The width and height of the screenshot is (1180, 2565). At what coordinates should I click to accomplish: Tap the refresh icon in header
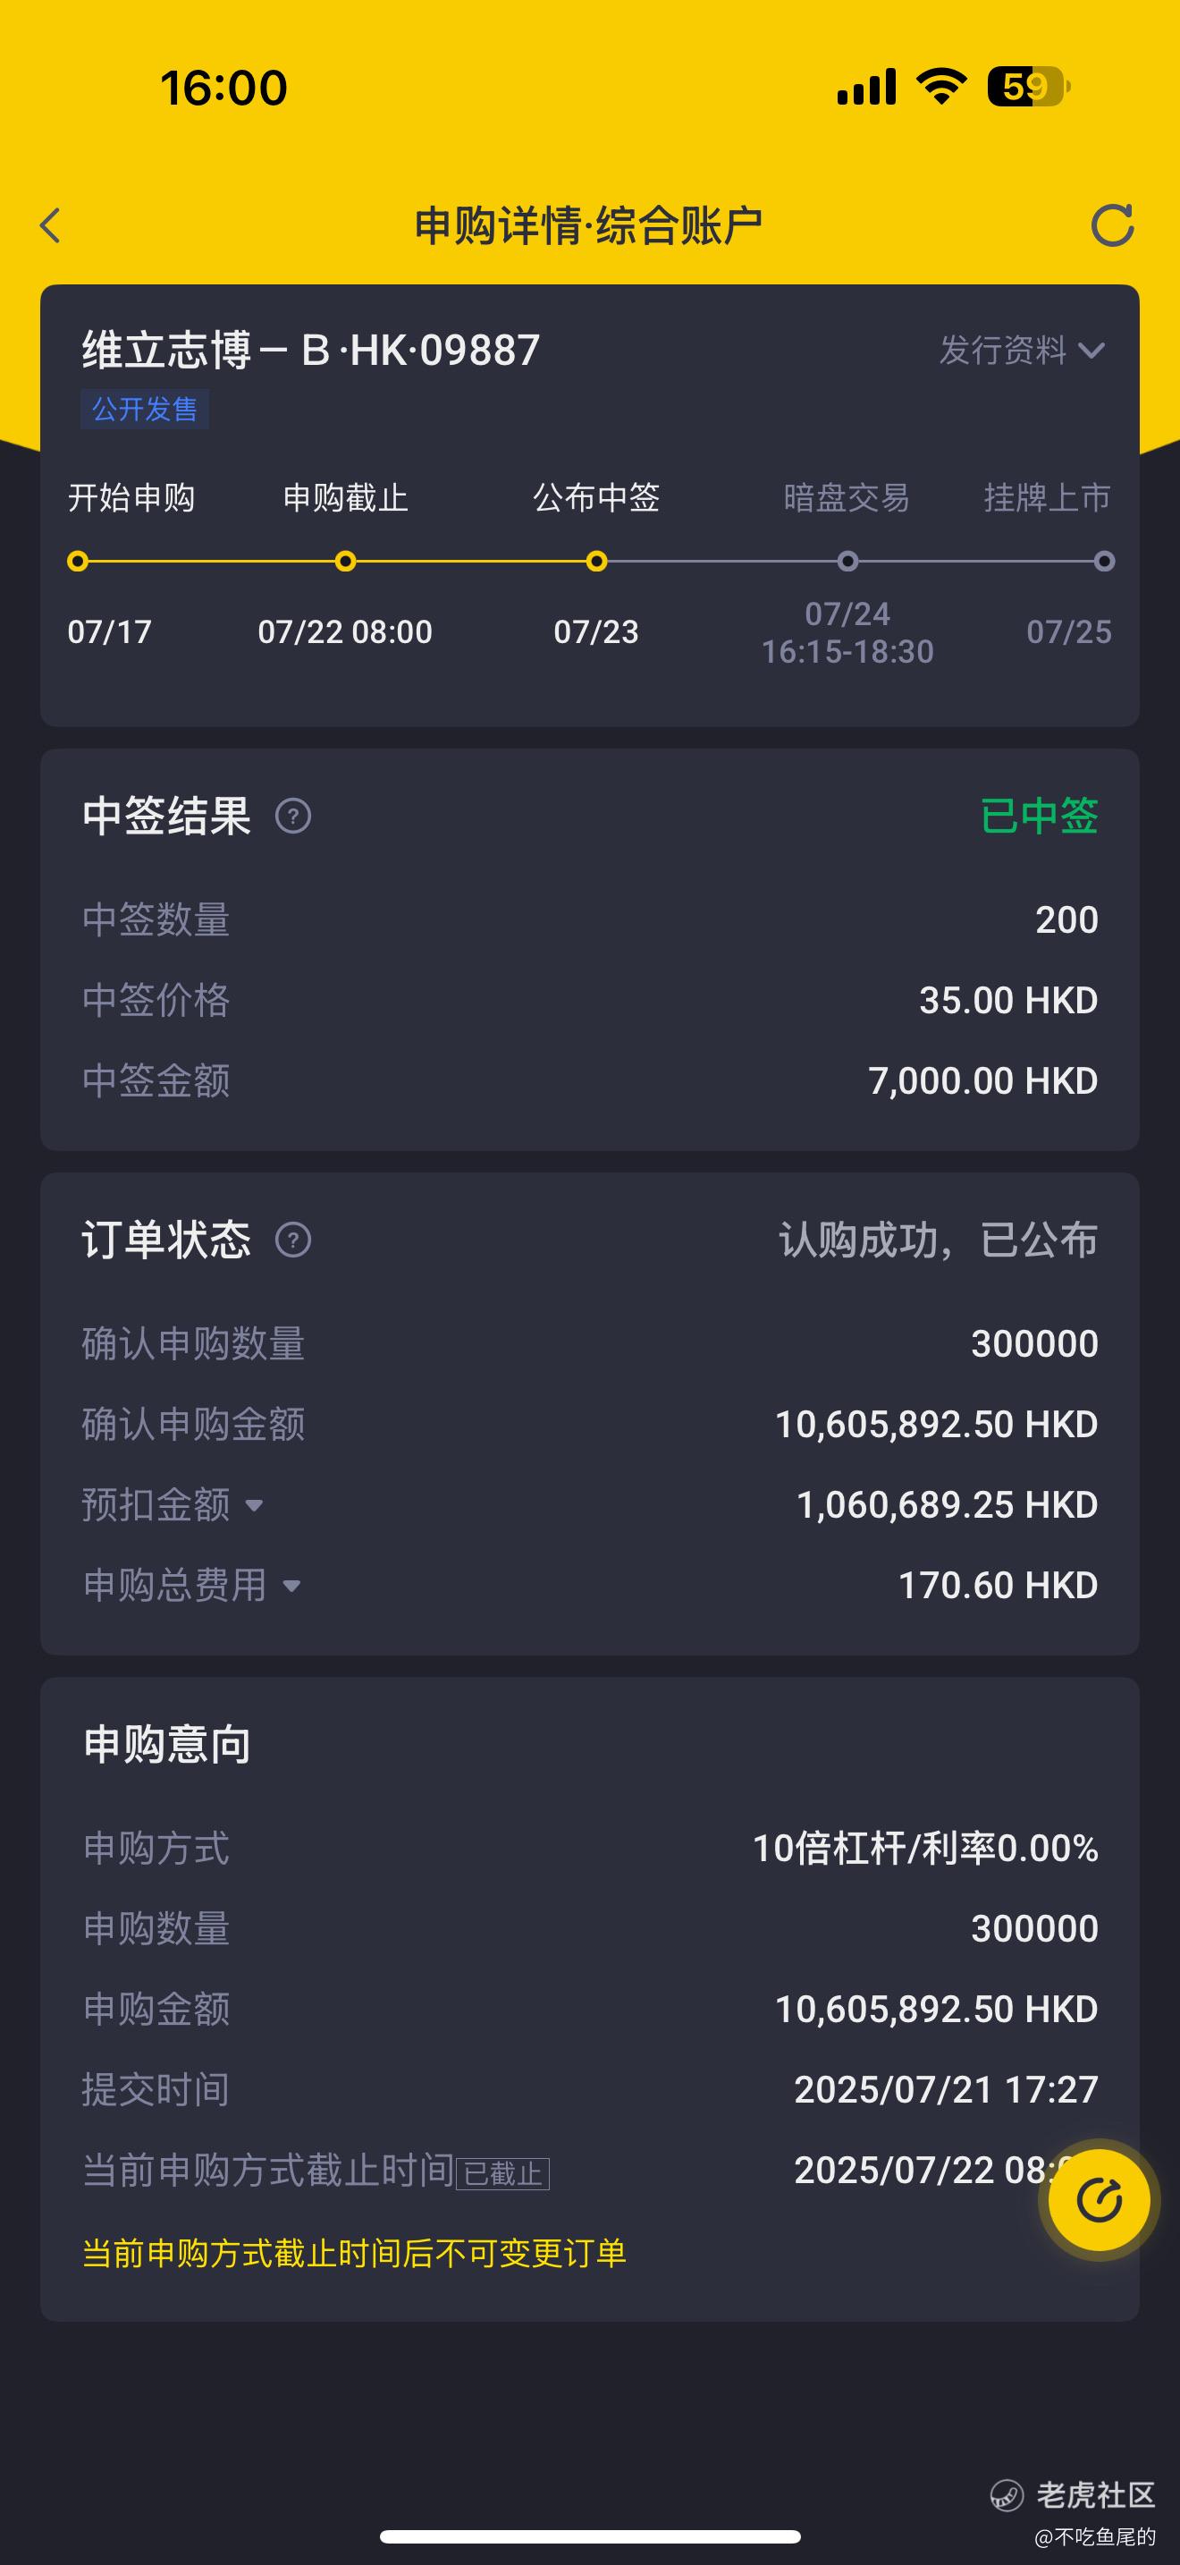(x=1111, y=226)
